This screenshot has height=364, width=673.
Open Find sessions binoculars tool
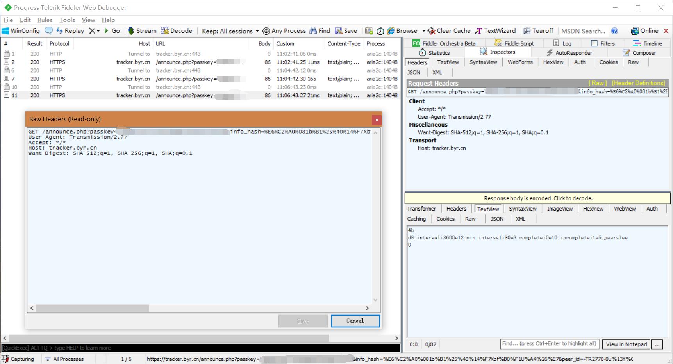coord(320,31)
